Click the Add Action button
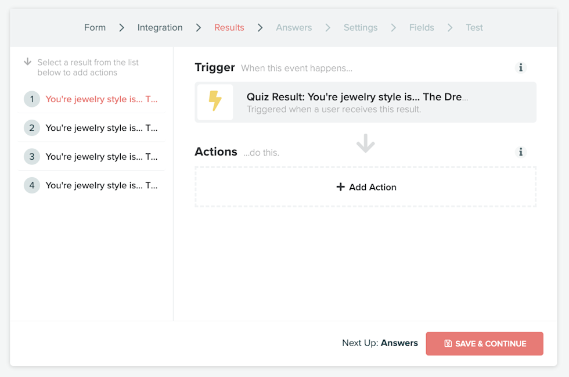 [365, 187]
